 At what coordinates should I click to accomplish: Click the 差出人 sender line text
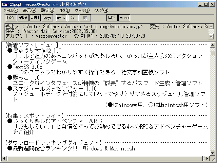pyautogui.click(x=74, y=26)
